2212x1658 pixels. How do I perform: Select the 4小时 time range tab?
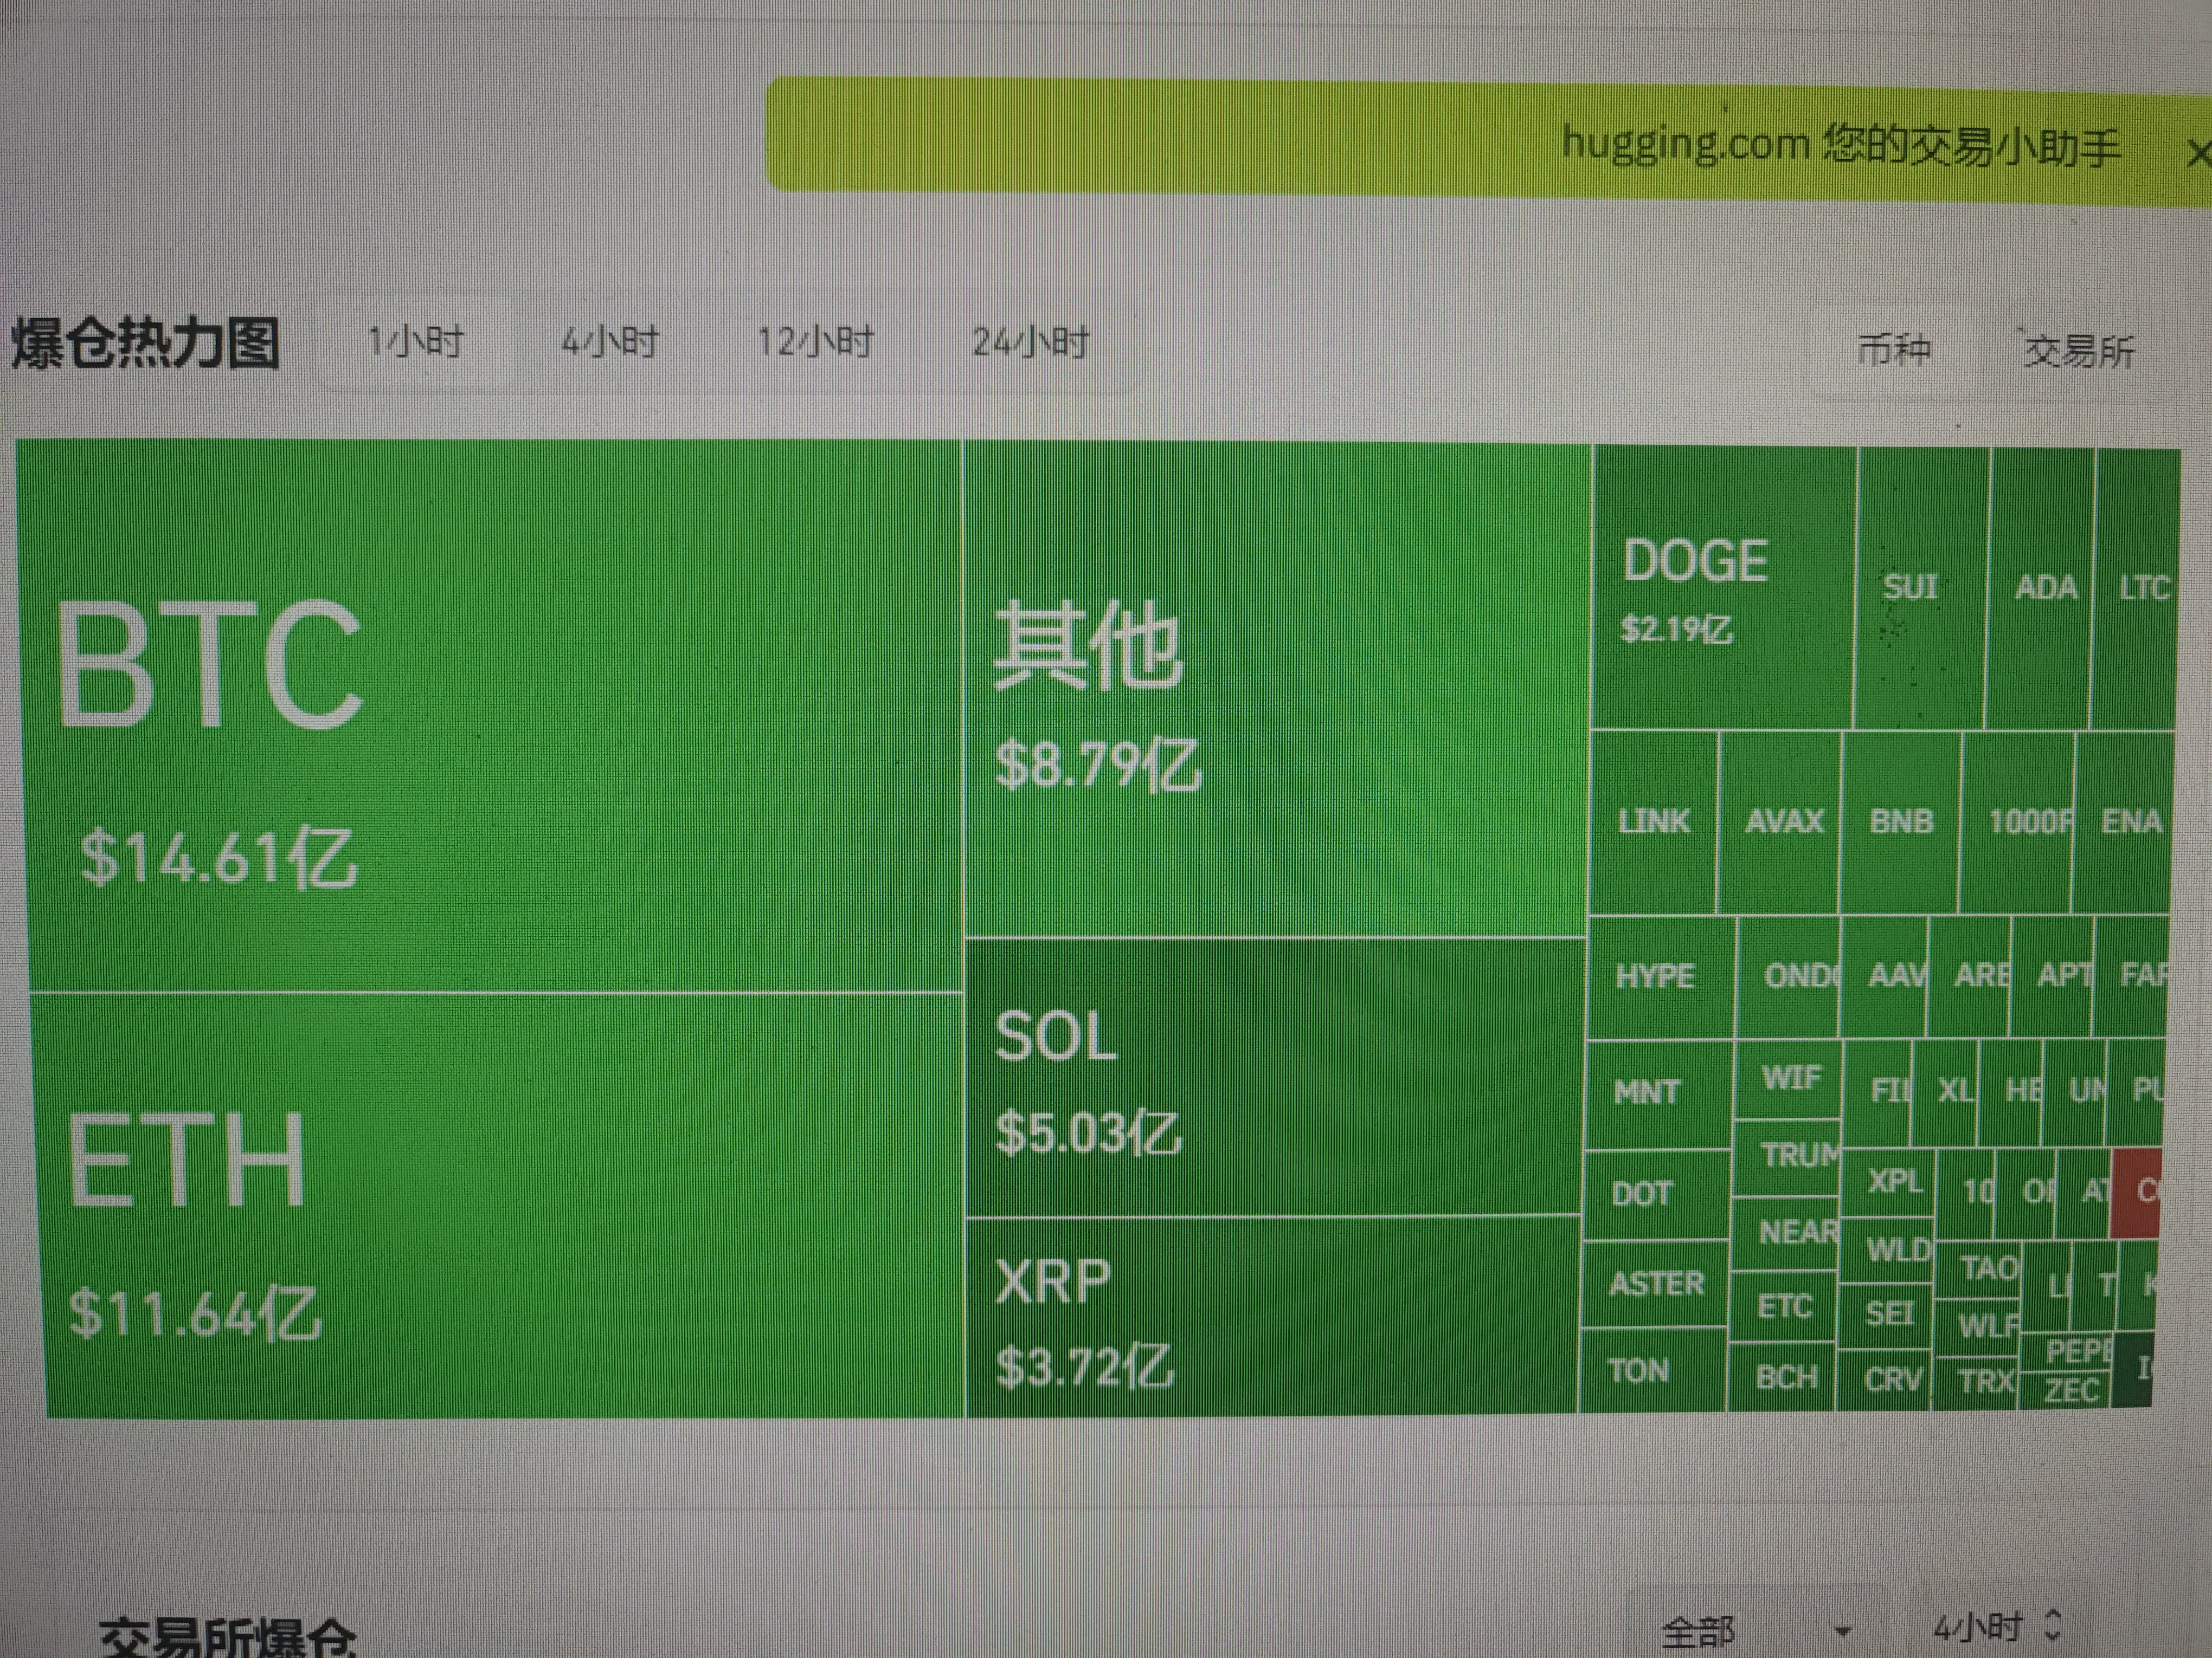pos(609,343)
